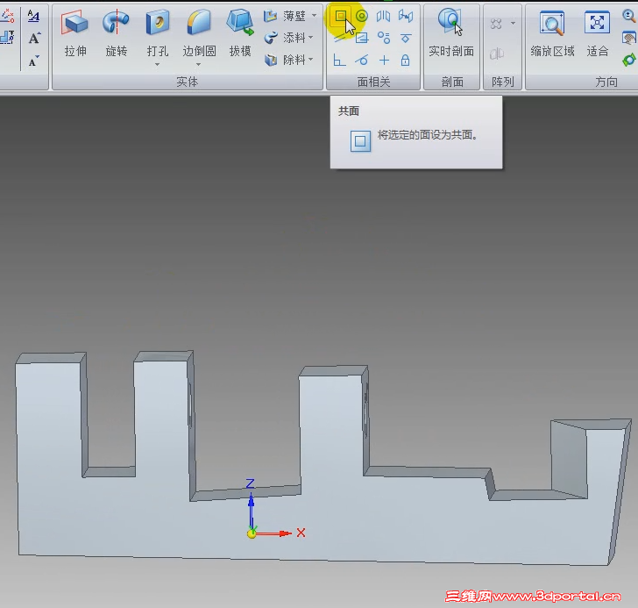Open the 添料 dropdown arrow

pyautogui.click(x=311, y=38)
